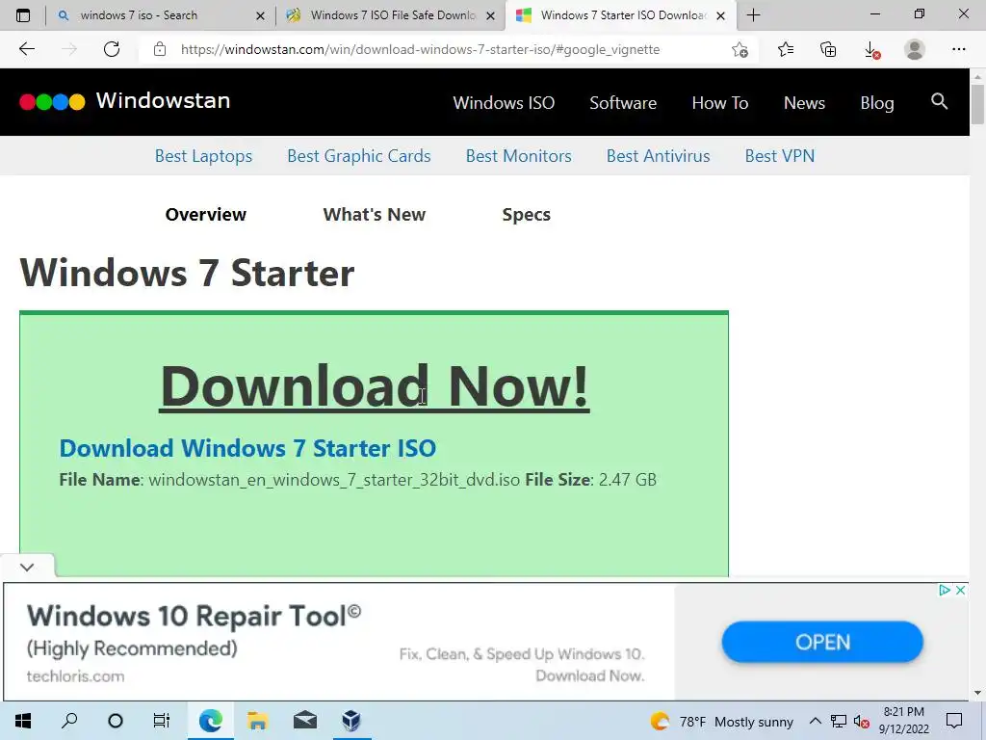This screenshot has width=986, height=740.
Task: Jump to the What's New section
Action: [x=375, y=215]
